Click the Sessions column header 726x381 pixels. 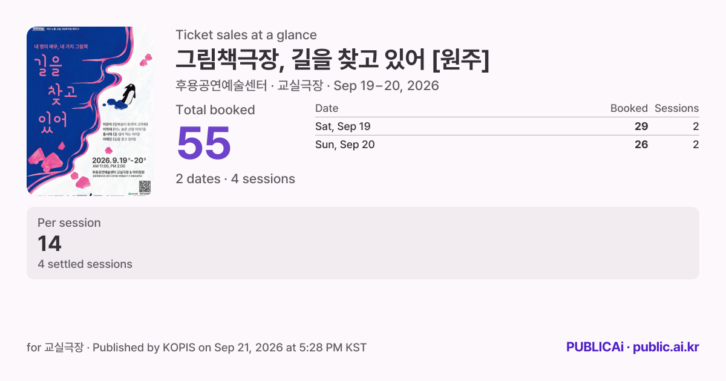[676, 108]
